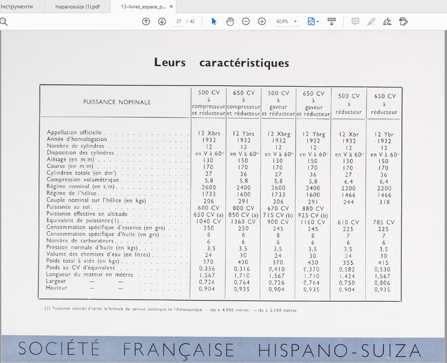
Task: Click the "880 CV" ground power value
Action: tap(313, 208)
